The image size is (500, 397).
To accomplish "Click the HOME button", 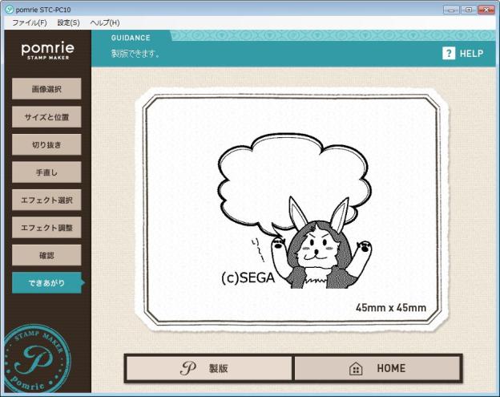I will tap(377, 368).
